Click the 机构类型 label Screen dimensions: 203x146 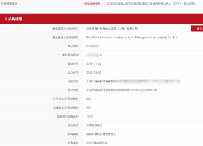tap(73, 134)
